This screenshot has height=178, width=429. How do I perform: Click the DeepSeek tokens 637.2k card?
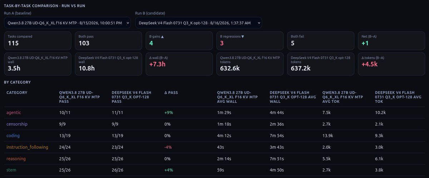pyautogui.click(x=321, y=64)
